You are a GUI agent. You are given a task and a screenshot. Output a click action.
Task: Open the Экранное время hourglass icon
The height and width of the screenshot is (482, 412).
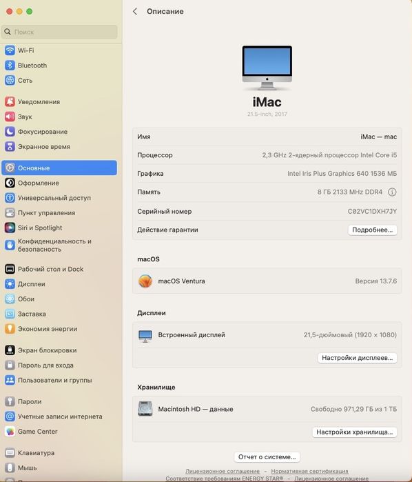[x=10, y=147]
